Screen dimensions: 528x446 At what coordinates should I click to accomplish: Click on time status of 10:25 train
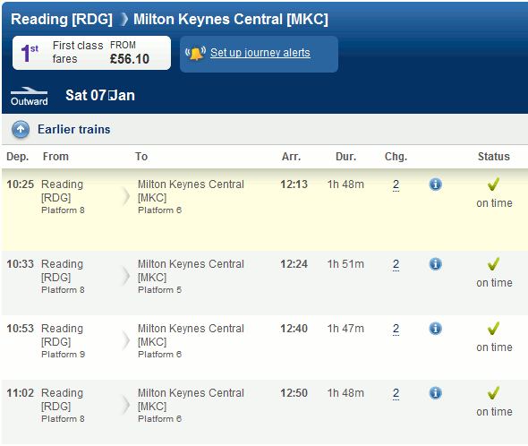(494, 203)
